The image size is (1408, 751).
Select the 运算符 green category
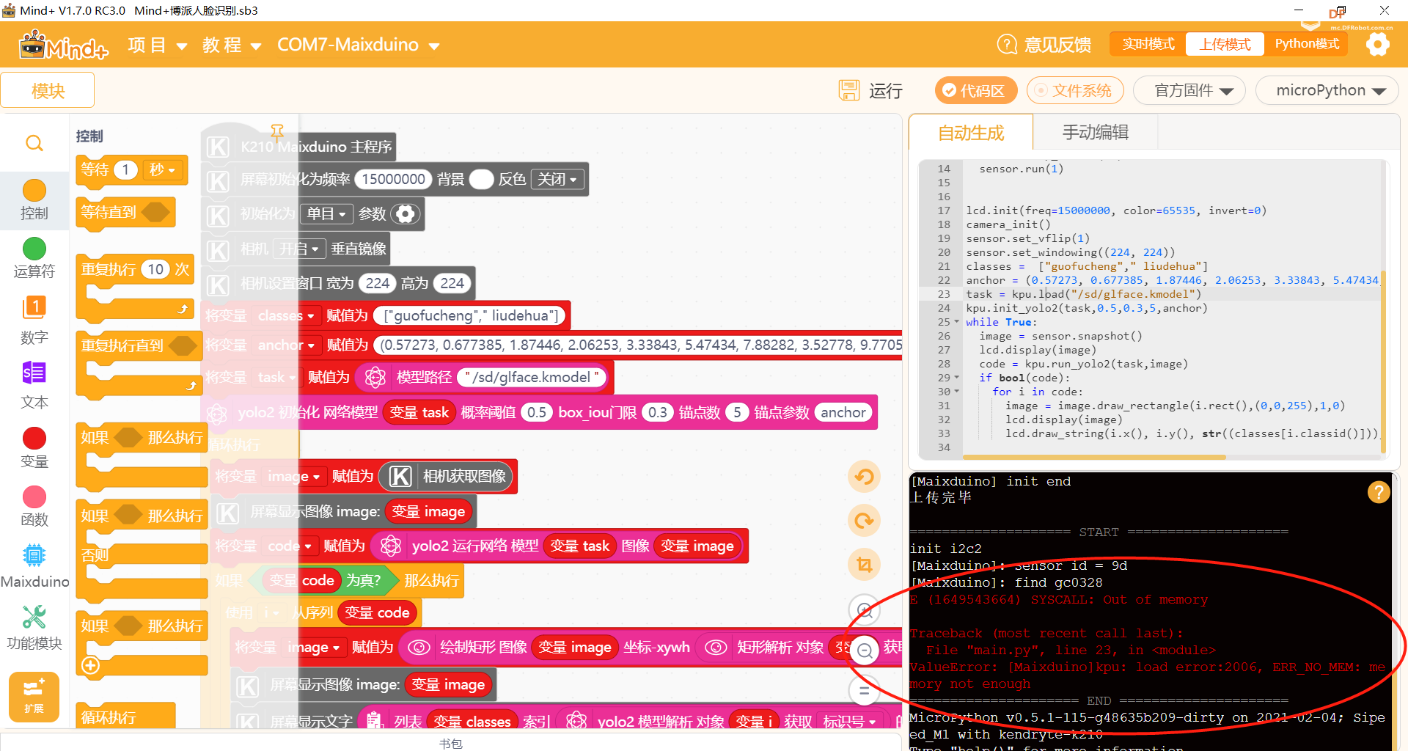click(x=34, y=249)
